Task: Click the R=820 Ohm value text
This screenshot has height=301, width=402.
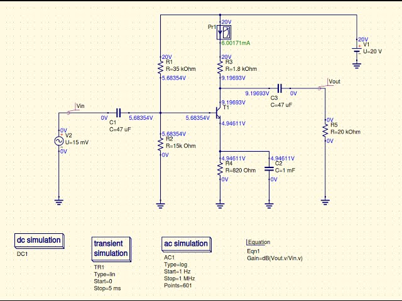Action: pos(241,170)
